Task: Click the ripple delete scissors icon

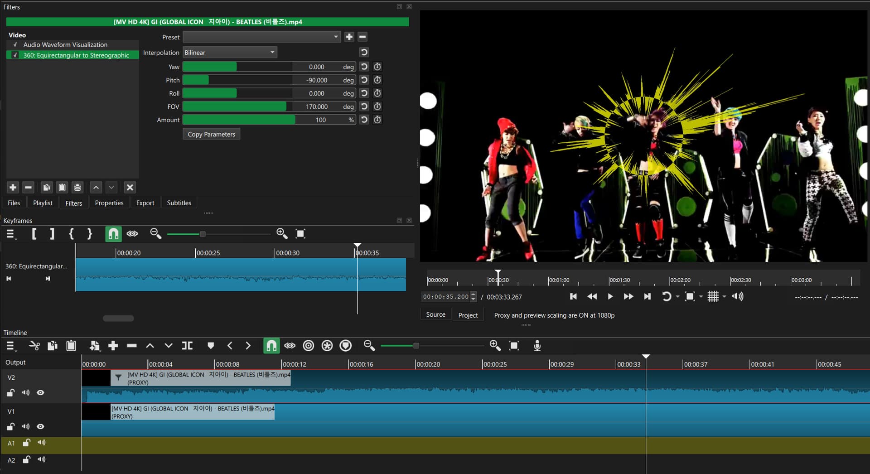Action: [34, 346]
